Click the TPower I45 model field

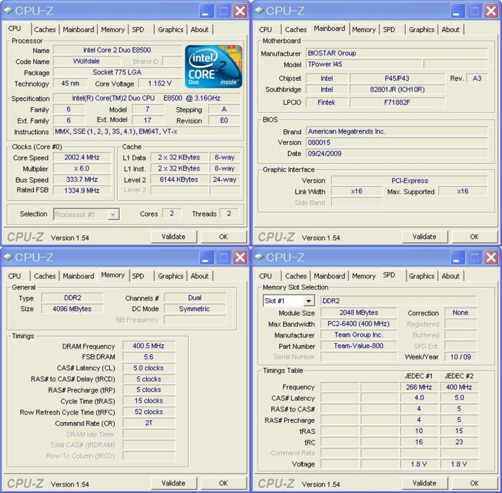click(x=363, y=65)
